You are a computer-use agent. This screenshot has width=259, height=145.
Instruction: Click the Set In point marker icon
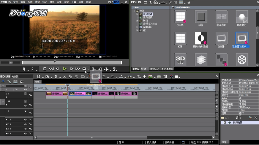24,69
